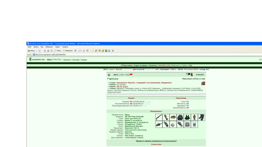The height and width of the screenshot is (147, 262).
Task: Open the Форум link
Action: click(x=84, y=60)
